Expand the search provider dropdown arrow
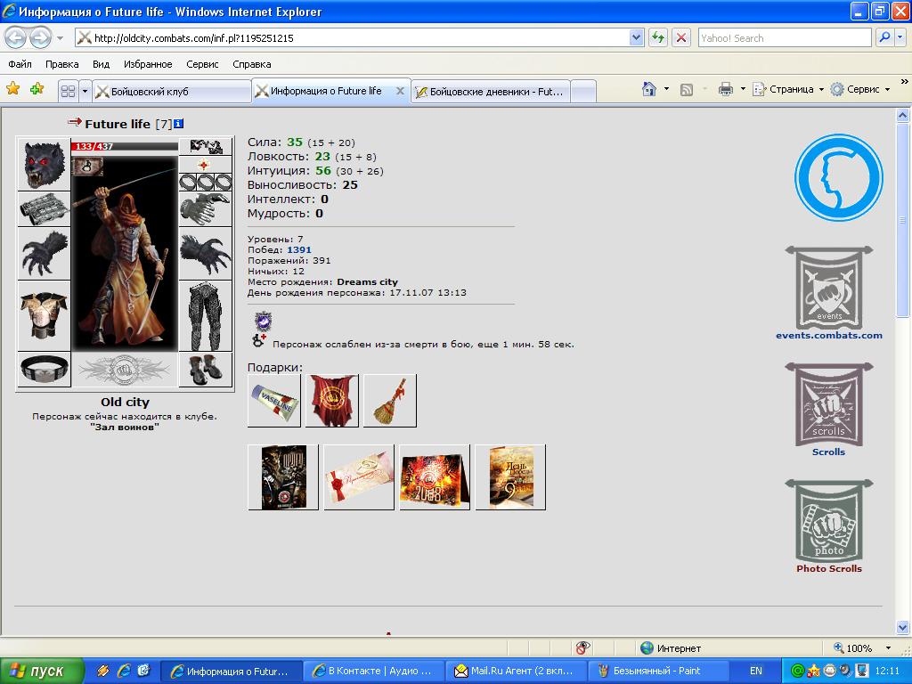Screen dimensions: 912x684 pyautogui.click(x=900, y=37)
